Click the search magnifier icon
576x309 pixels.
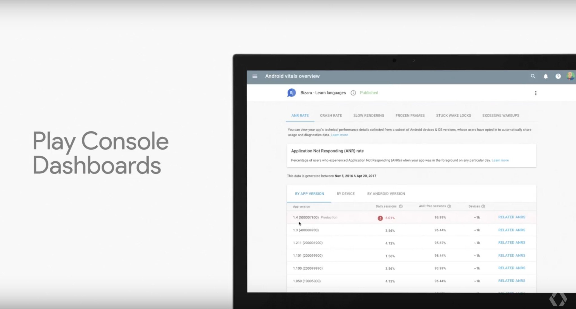click(533, 76)
